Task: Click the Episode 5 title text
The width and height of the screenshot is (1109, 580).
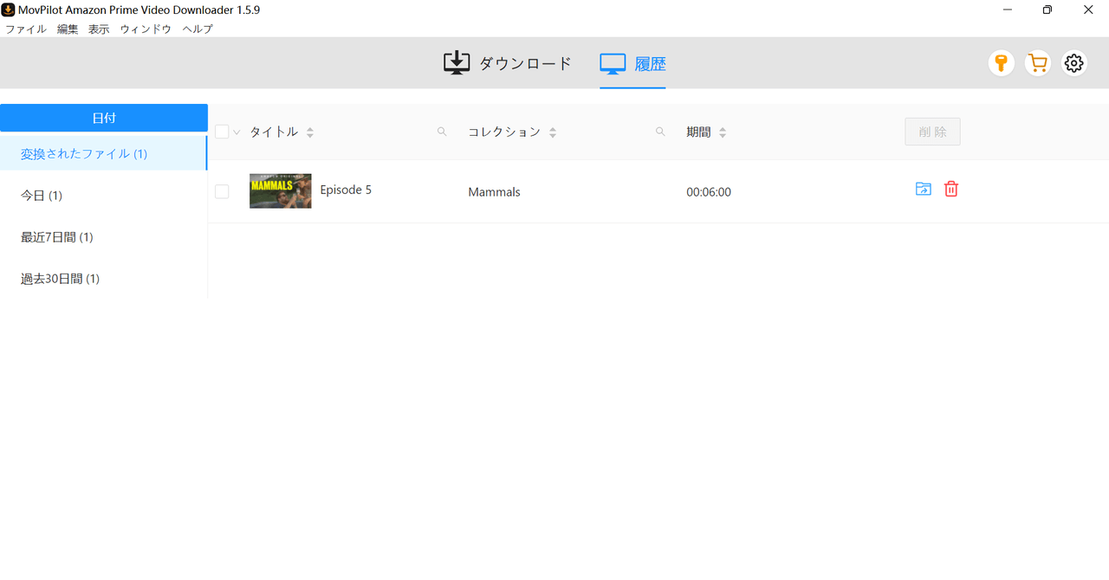Action: (346, 190)
